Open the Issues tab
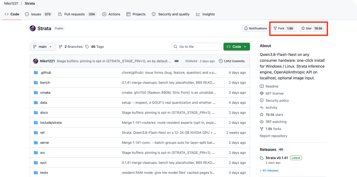The width and height of the screenshot is (357, 177). tap(38, 14)
